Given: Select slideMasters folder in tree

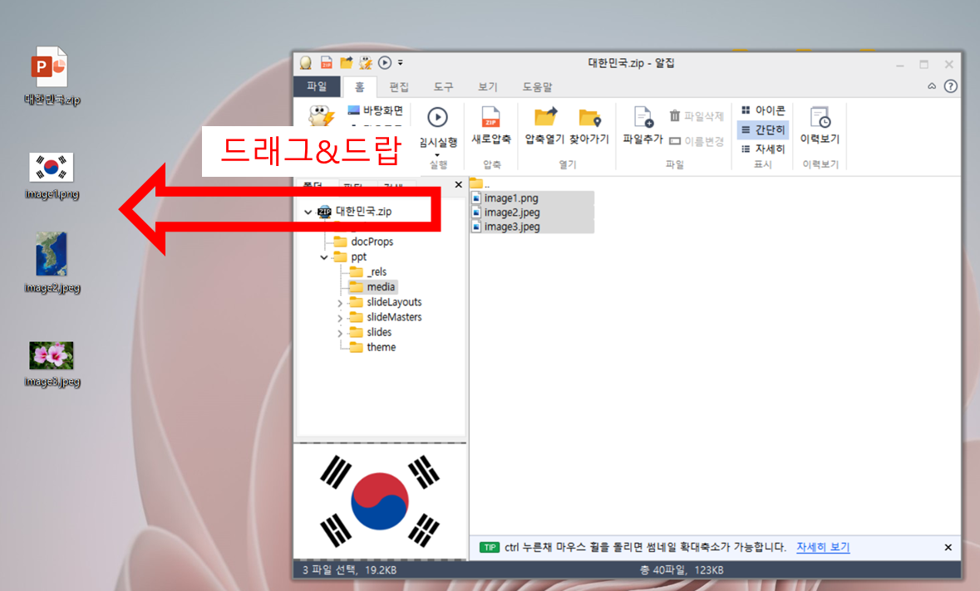Looking at the screenshot, I should click(386, 317).
